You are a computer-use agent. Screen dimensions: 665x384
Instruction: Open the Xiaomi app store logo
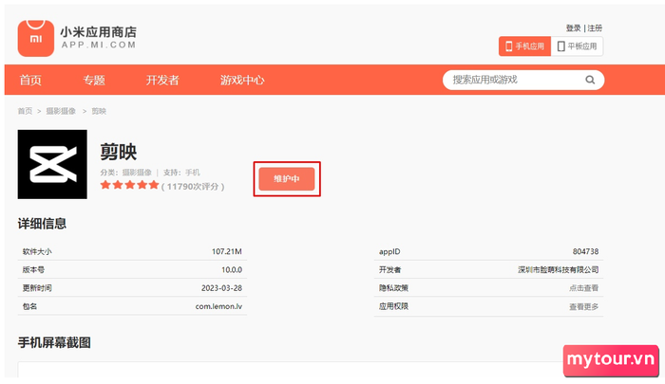tap(36, 38)
